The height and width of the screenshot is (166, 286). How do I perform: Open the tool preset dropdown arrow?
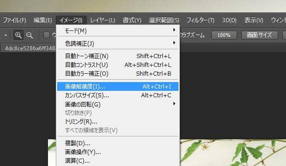tap(6, 35)
